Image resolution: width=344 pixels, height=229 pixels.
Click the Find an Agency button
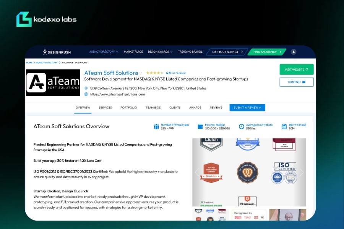[x=267, y=52]
